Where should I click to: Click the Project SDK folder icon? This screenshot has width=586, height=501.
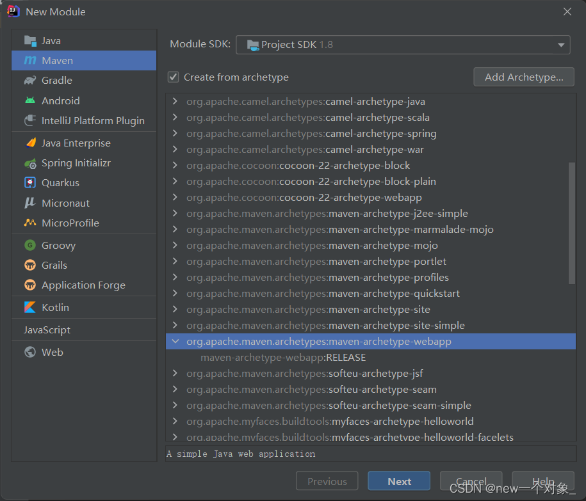pyautogui.click(x=252, y=45)
